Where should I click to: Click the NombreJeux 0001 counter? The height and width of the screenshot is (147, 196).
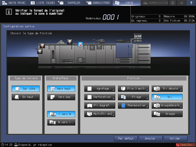(102, 17)
